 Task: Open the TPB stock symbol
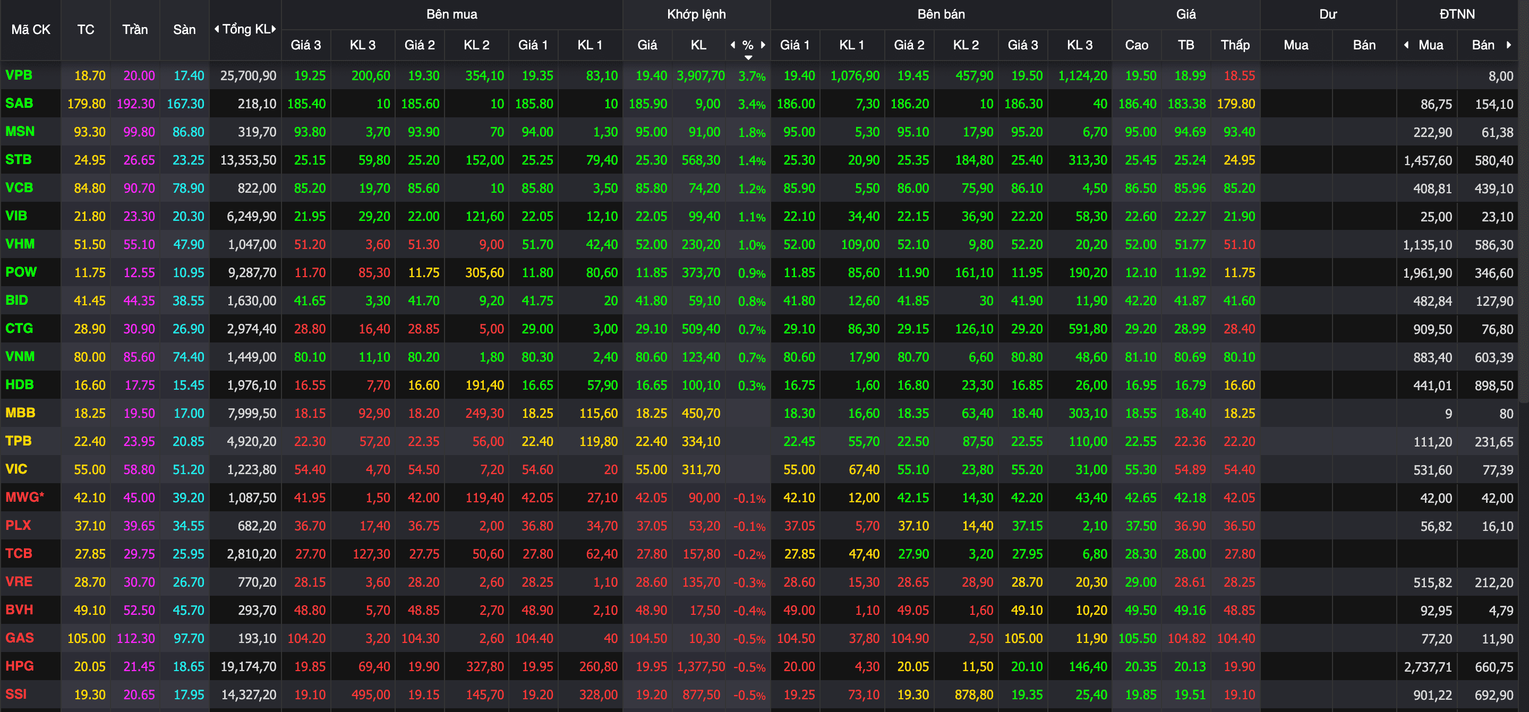click(19, 441)
